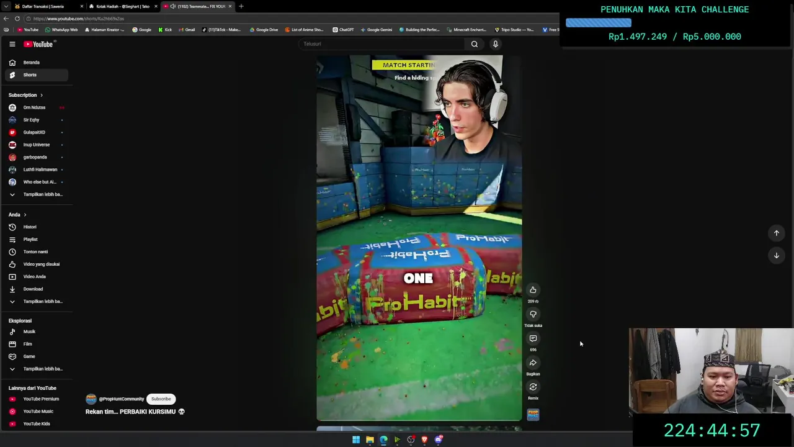The height and width of the screenshot is (447, 794).
Task: Dislike the Short using Tidak suka
Action: tap(533, 314)
